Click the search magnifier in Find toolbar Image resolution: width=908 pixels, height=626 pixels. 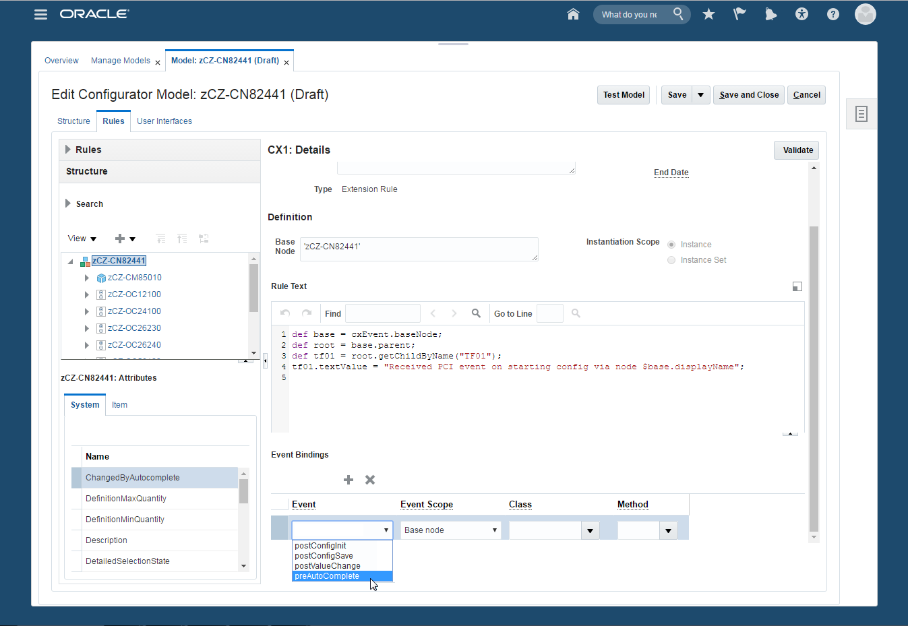pos(476,313)
